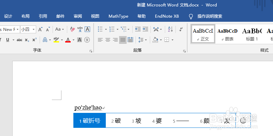Expand font color dropdown arrow
Image resolution: width=273 pixels, height=136 pixels.
(x=73, y=40)
